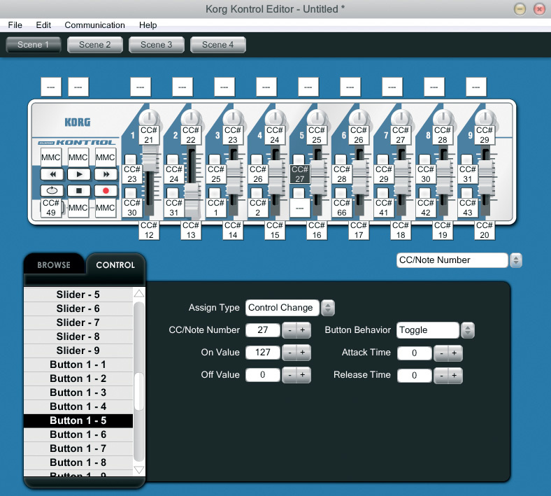Screen dimensions: 551x496
Task: Select Slider - 9 in control list
Action: click(x=78, y=350)
